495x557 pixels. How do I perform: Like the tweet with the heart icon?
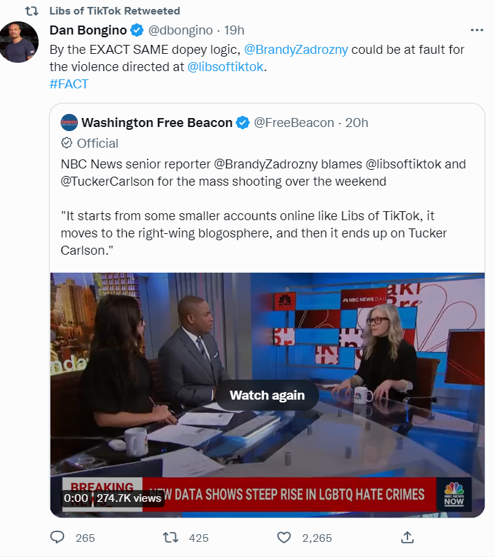coord(284,538)
